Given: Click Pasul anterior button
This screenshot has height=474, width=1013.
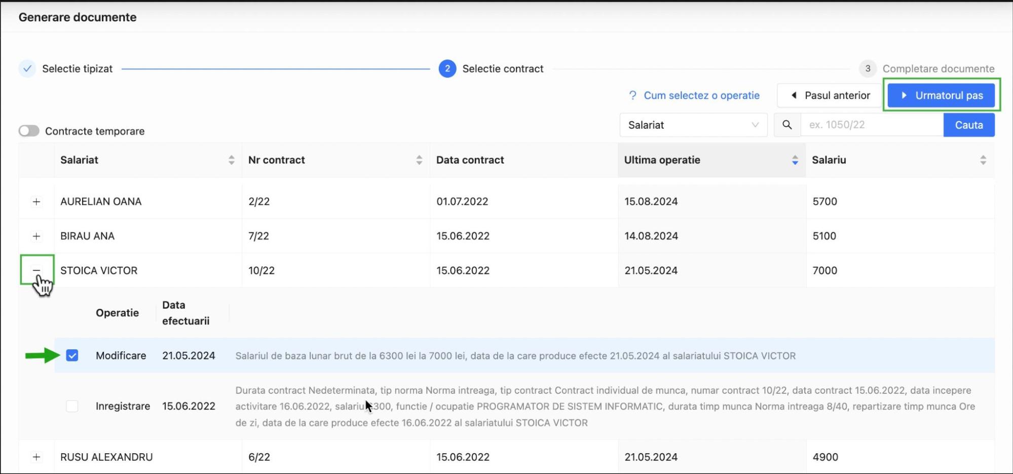Looking at the screenshot, I should [830, 95].
